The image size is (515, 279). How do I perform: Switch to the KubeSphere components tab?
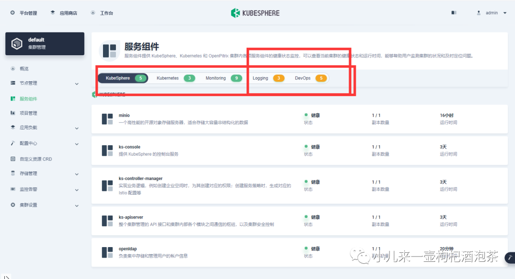pyautogui.click(x=123, y=78)
